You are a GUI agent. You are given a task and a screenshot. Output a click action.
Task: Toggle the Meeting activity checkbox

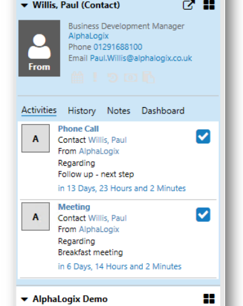[x=203, y=215]
